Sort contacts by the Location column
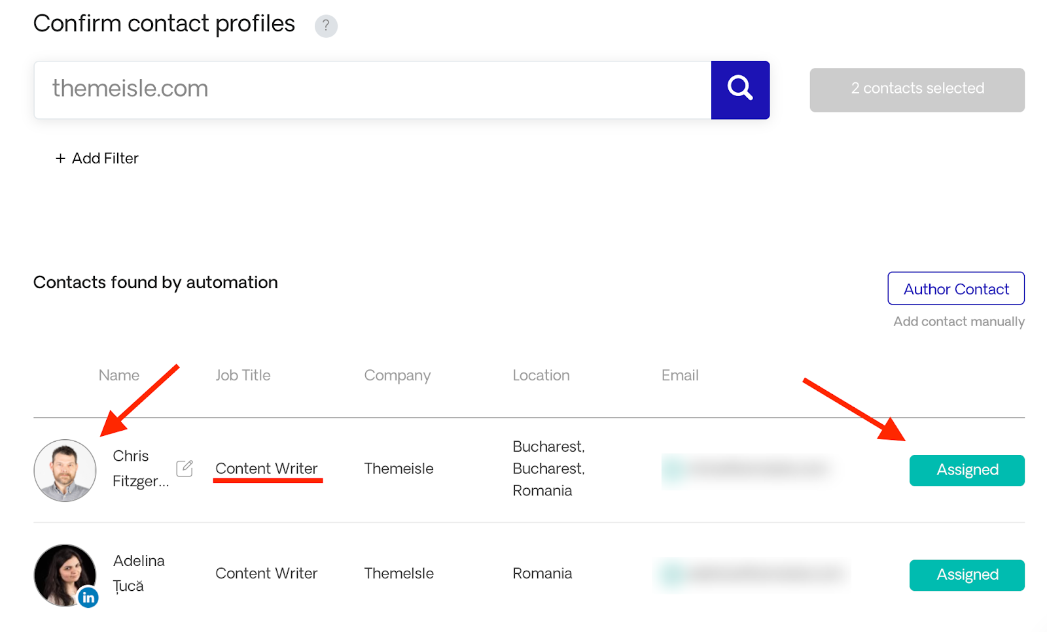Viewport: 1047px width, 632px height. [x=541, y=375]
